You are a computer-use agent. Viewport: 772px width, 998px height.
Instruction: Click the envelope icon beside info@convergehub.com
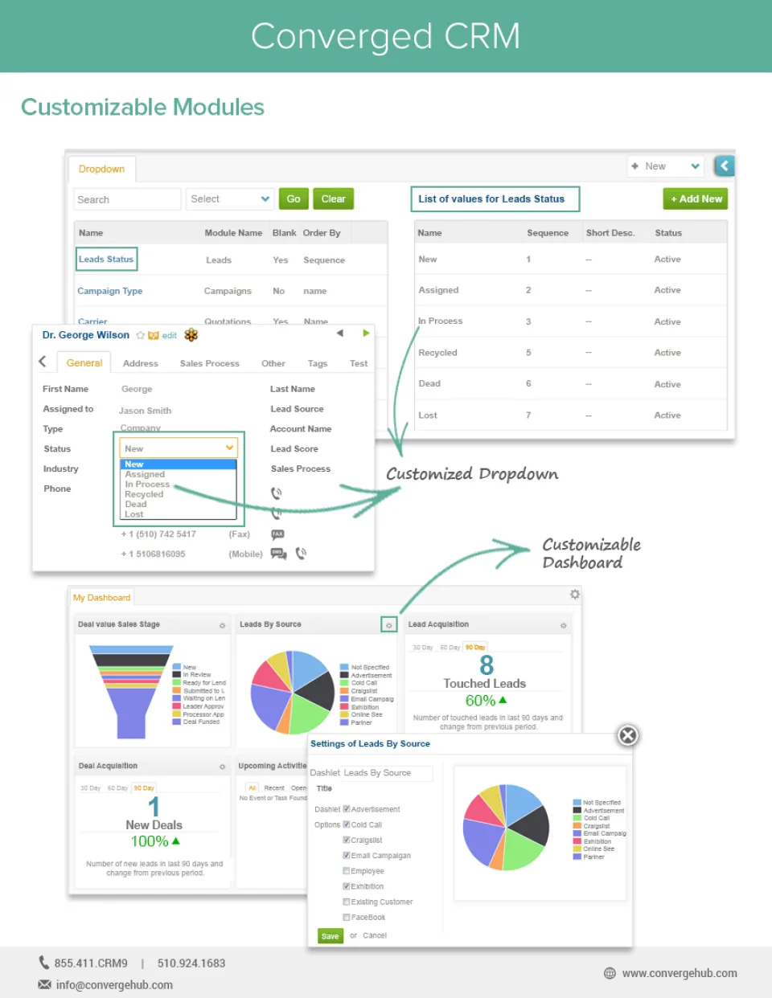(44, 984)
